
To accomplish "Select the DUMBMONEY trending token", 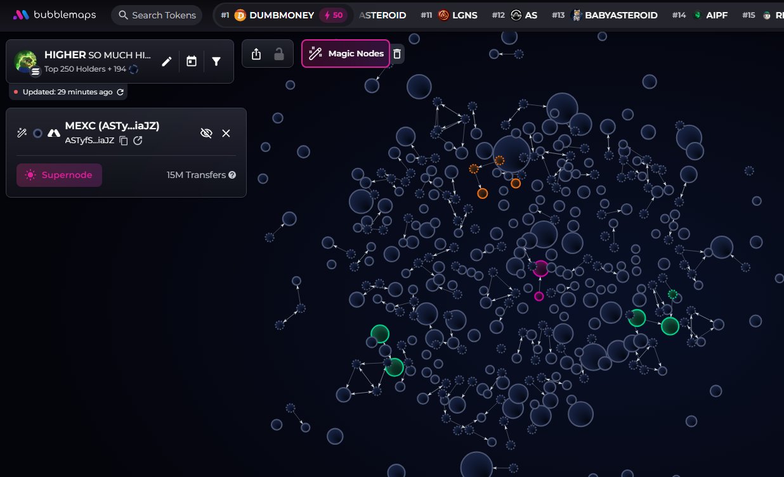I will pos(274,15).
